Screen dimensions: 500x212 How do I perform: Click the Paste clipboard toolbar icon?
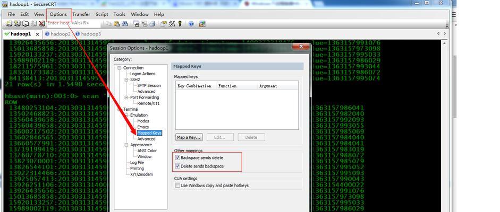[117, 23]
